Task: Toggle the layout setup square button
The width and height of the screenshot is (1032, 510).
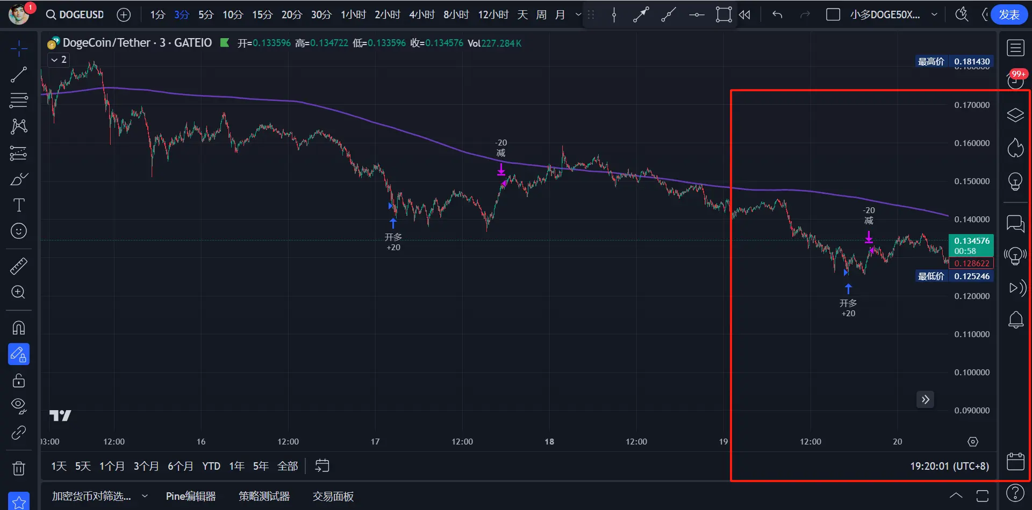Action: [833, 14]
